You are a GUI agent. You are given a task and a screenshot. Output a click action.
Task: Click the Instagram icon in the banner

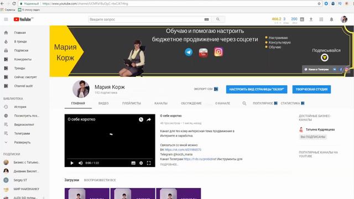click(x=218, y=52)
